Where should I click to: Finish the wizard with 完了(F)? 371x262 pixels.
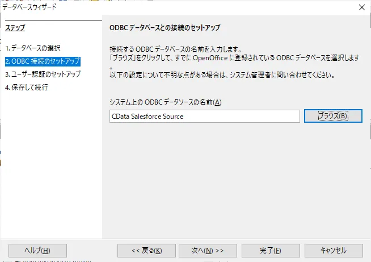(x=270, y=250)
